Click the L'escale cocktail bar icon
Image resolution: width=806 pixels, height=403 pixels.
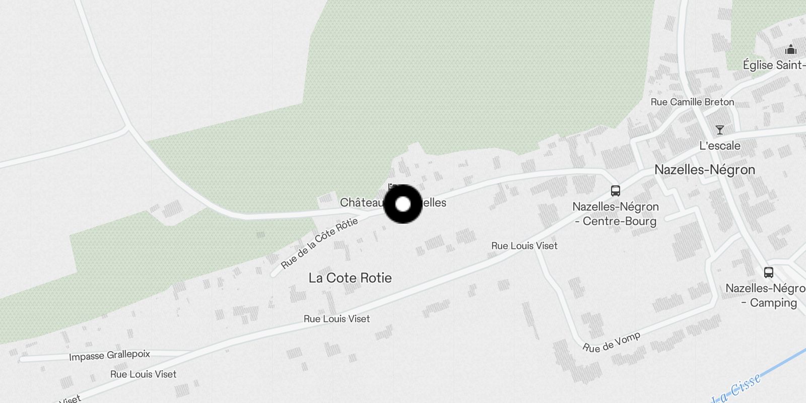[x=720, y=130]
